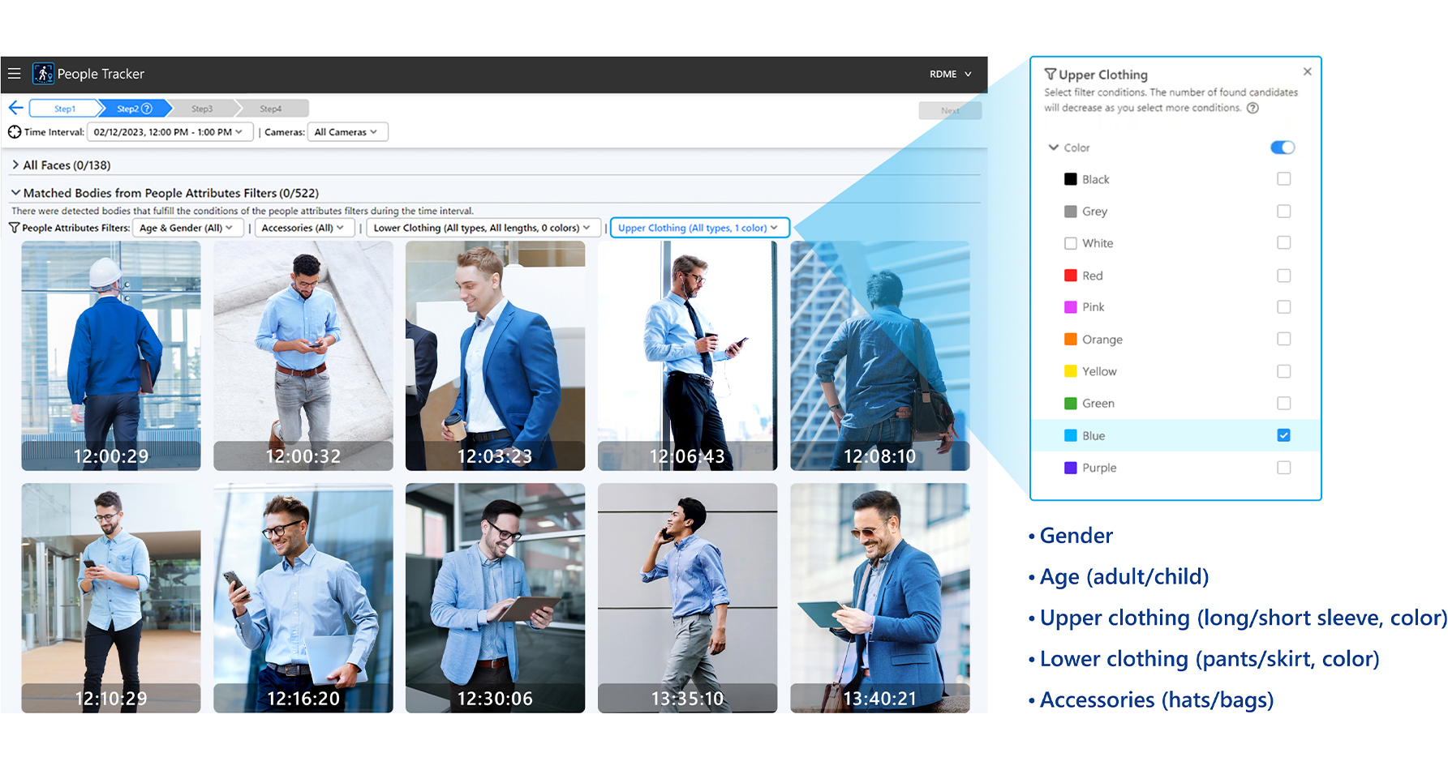
Task: Click the People Tracker app logo
Action: coord(43,74)
